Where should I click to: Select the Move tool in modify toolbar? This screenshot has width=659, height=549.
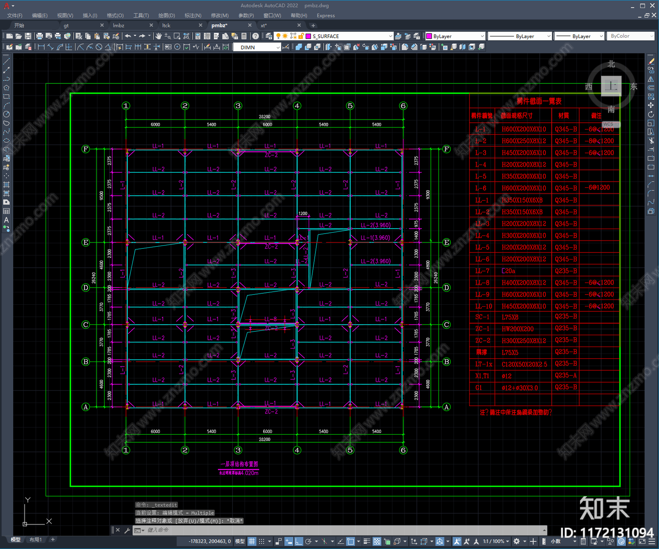[651, 105]
